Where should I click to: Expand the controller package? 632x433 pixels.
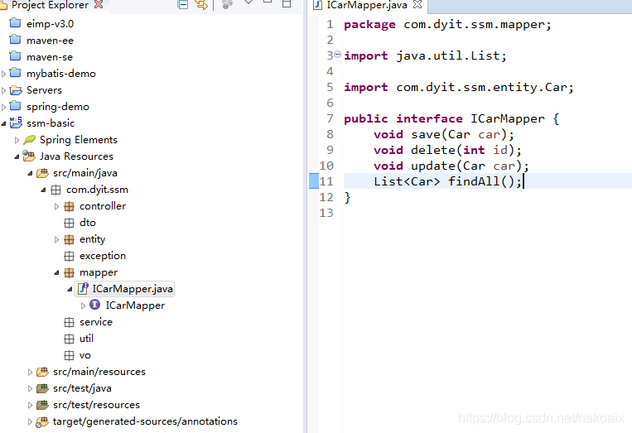coord(57,206)
